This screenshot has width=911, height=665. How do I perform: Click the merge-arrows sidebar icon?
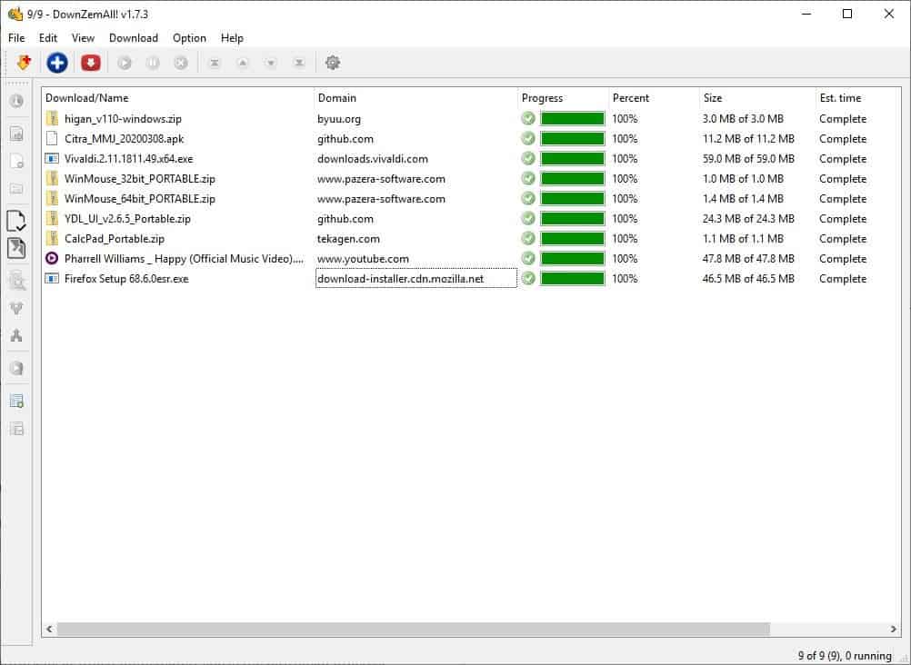[x=17, y=335]
